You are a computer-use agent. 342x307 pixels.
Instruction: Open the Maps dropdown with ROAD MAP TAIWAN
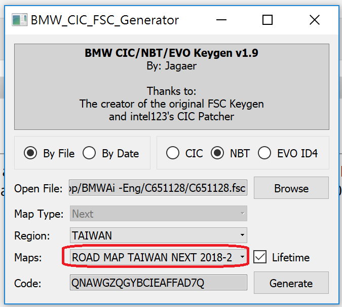click(159, 257)
